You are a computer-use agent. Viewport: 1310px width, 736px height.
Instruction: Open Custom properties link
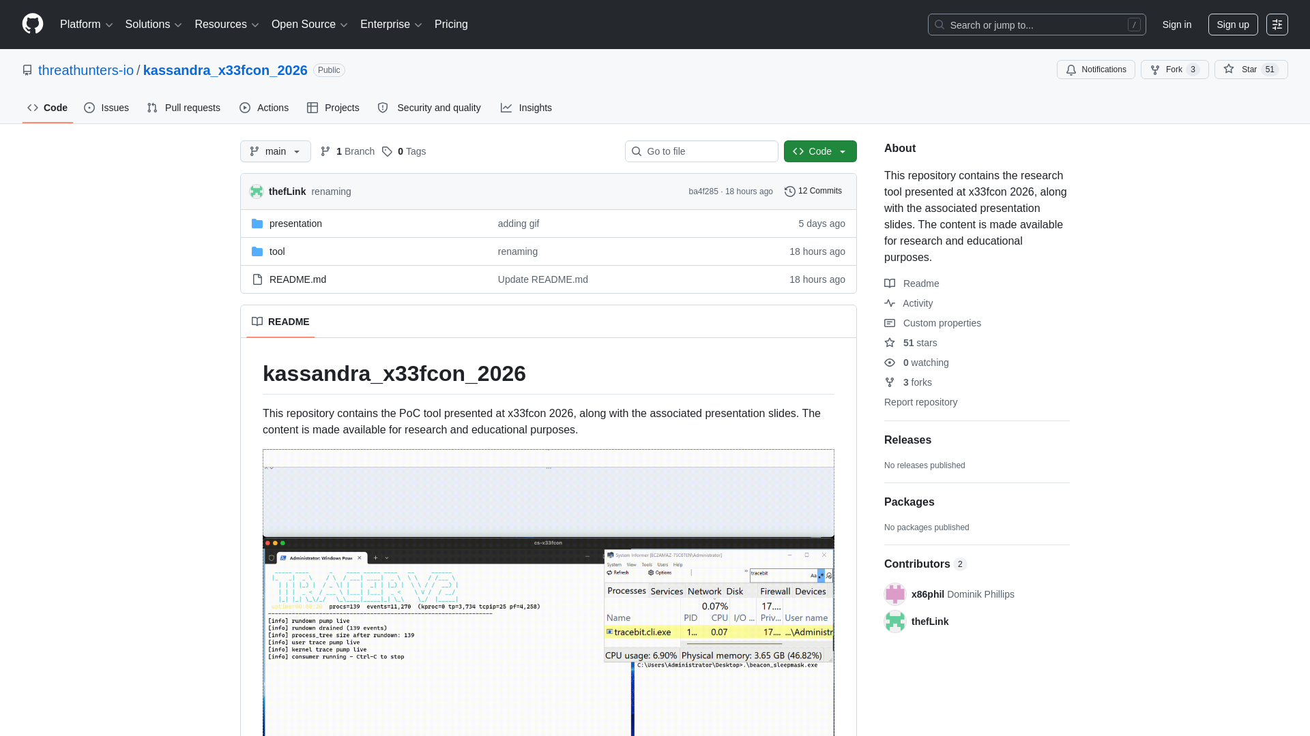click(933, 323)
